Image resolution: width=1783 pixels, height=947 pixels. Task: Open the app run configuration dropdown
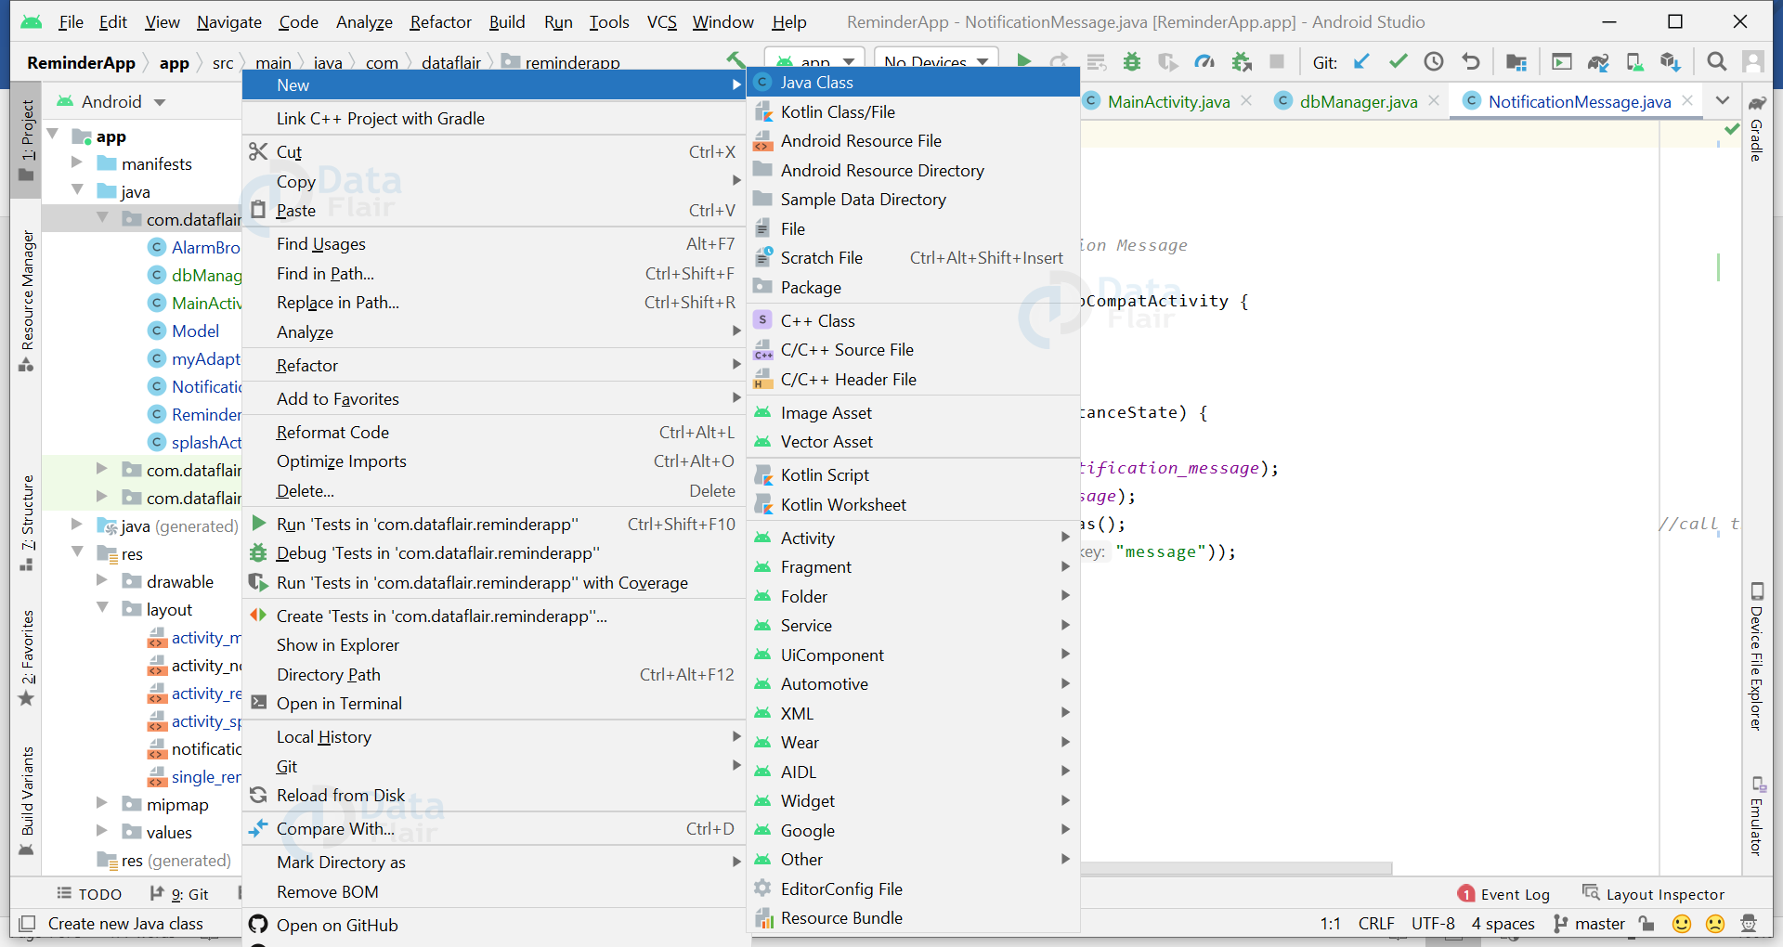(815, 61)
